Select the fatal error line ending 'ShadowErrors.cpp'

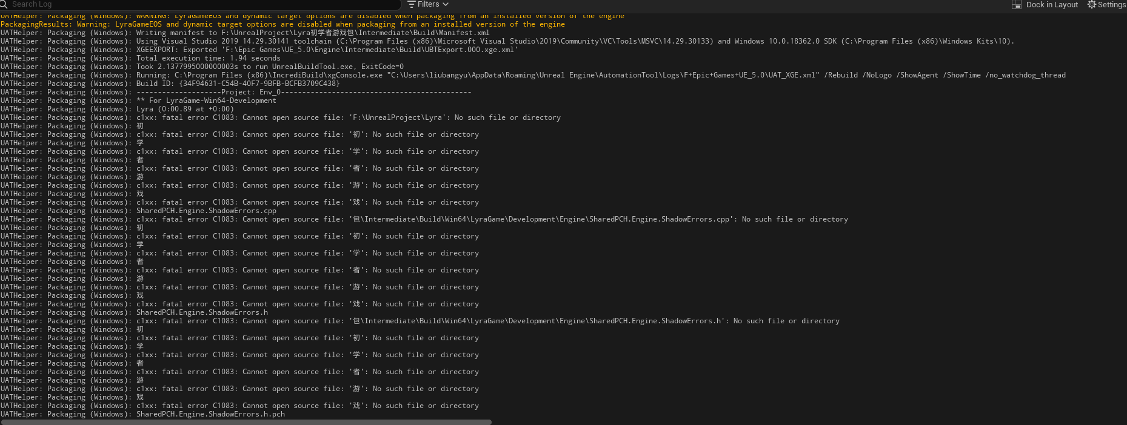(x=424, y=219)
